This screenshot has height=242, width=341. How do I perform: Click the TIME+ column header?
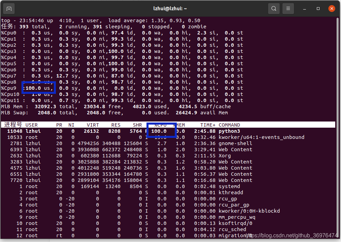[208, 125]
